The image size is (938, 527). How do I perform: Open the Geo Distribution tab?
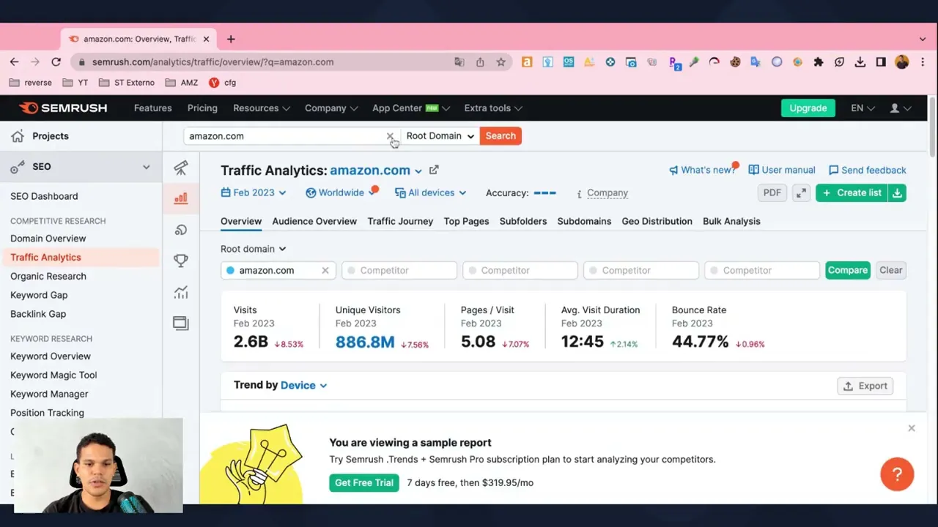(x=657, y=221)
